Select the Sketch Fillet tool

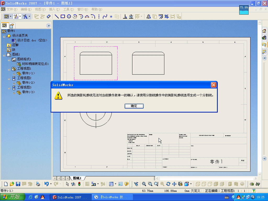[x=93, y=16]
